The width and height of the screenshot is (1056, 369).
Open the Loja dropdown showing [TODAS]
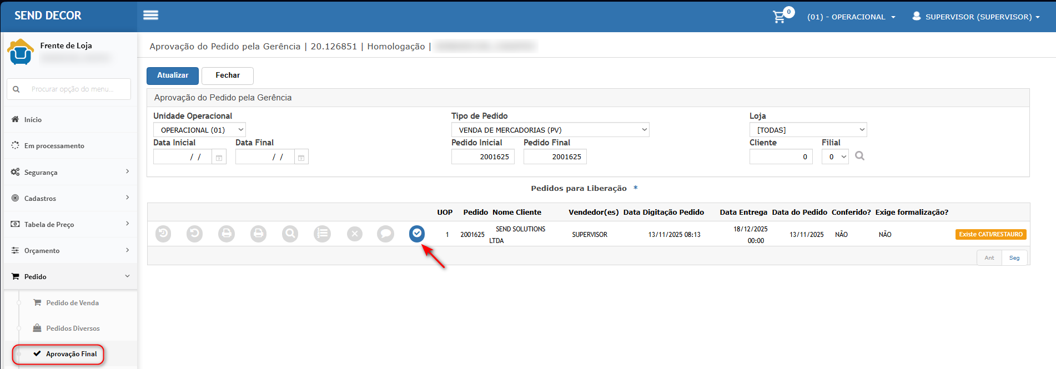808,130
